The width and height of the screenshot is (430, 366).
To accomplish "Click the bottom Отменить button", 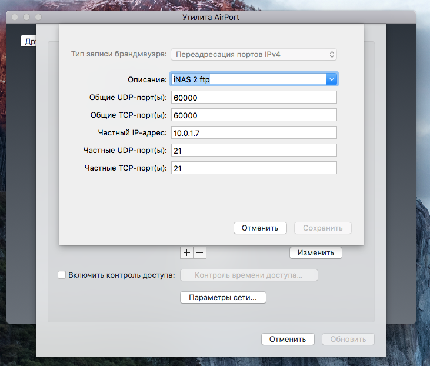I will coord(288,340).
